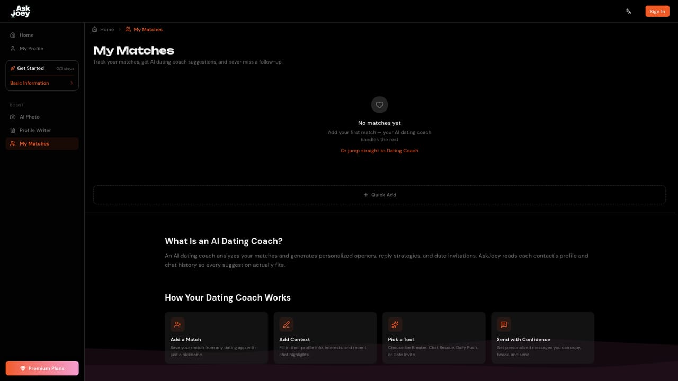Click the Get Started progress bar
This screenshot has width=678, height=381.
tap(42, 76)
